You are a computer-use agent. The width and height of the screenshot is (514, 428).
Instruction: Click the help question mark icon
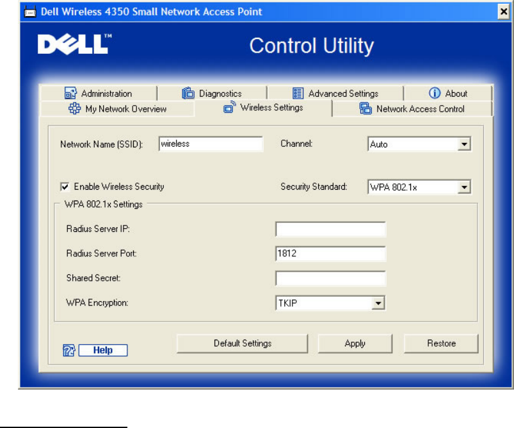[x=69, y=350]
